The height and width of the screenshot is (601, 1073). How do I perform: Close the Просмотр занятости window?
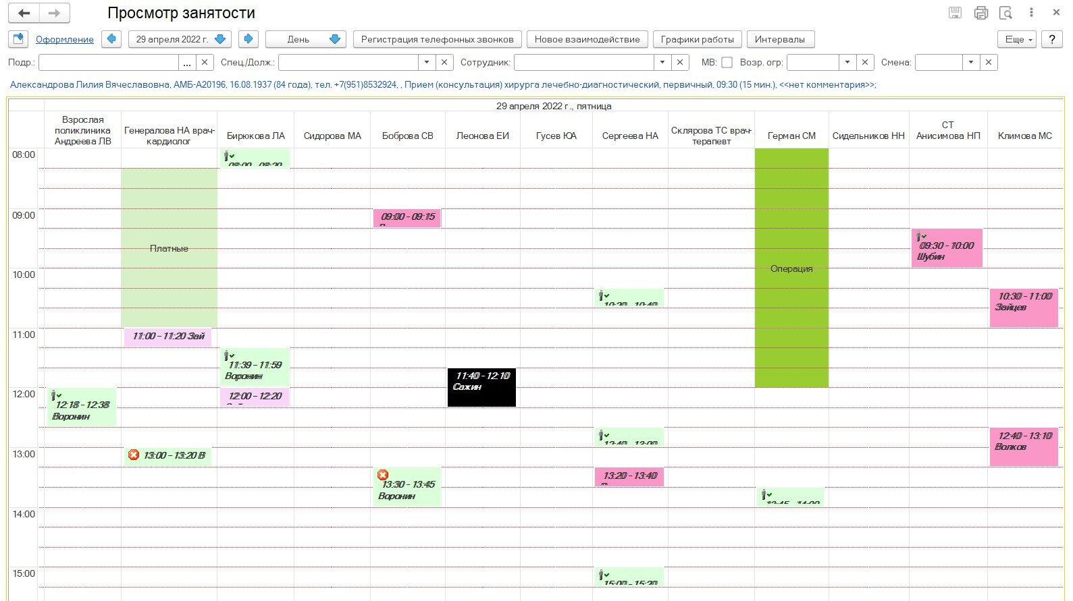tap(1056, 13)
